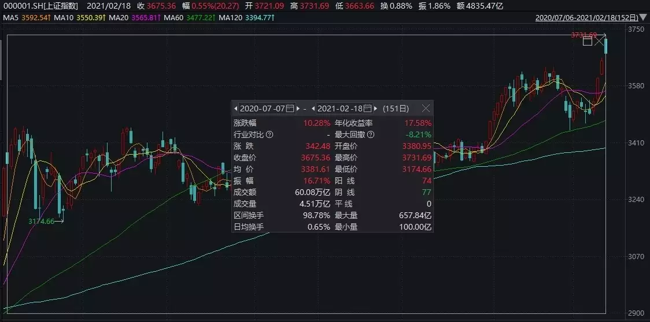This screenshot has width=650, height=322.
Task: Open calendar picker for end date 2021-02-18
Action: [x=368, y=108]
